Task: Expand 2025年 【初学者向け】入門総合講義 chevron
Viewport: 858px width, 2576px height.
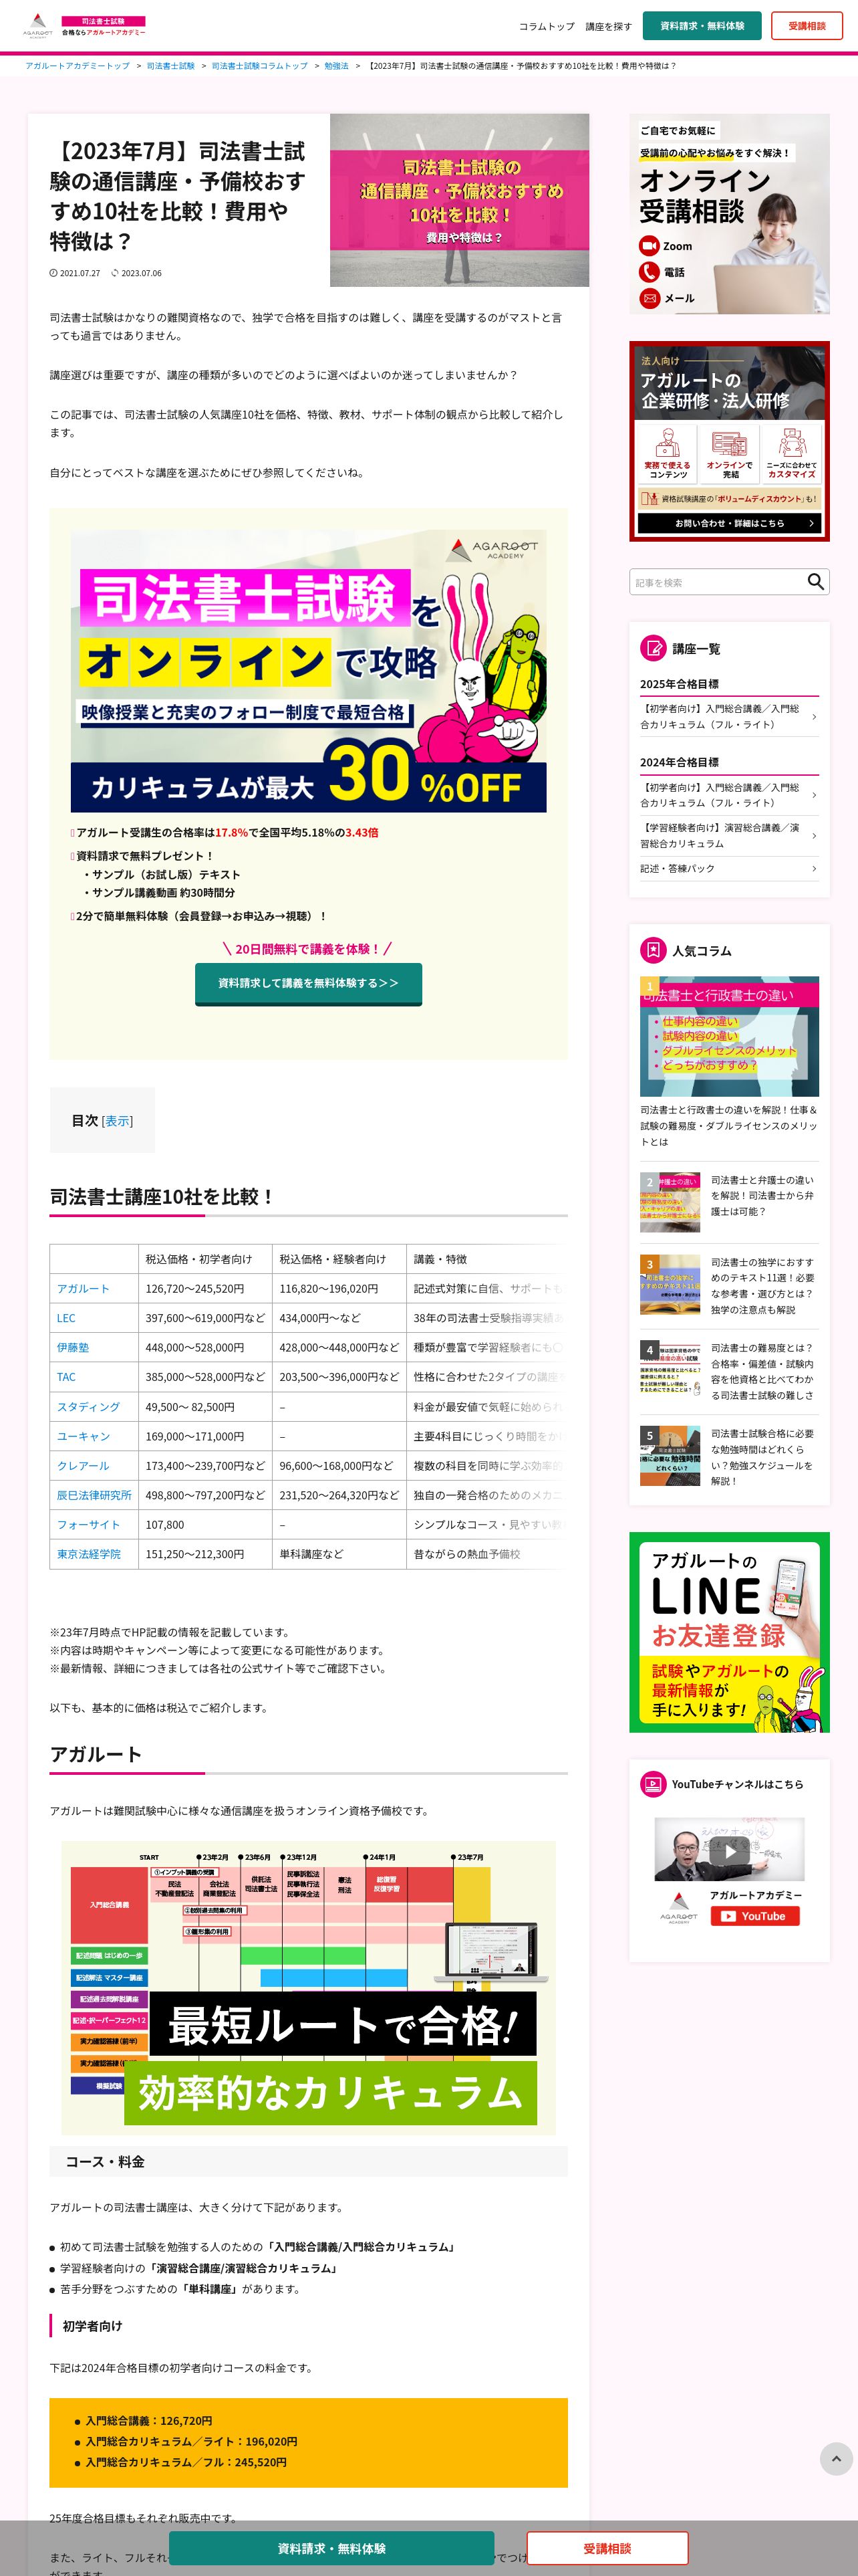Action: coord(814,717)
